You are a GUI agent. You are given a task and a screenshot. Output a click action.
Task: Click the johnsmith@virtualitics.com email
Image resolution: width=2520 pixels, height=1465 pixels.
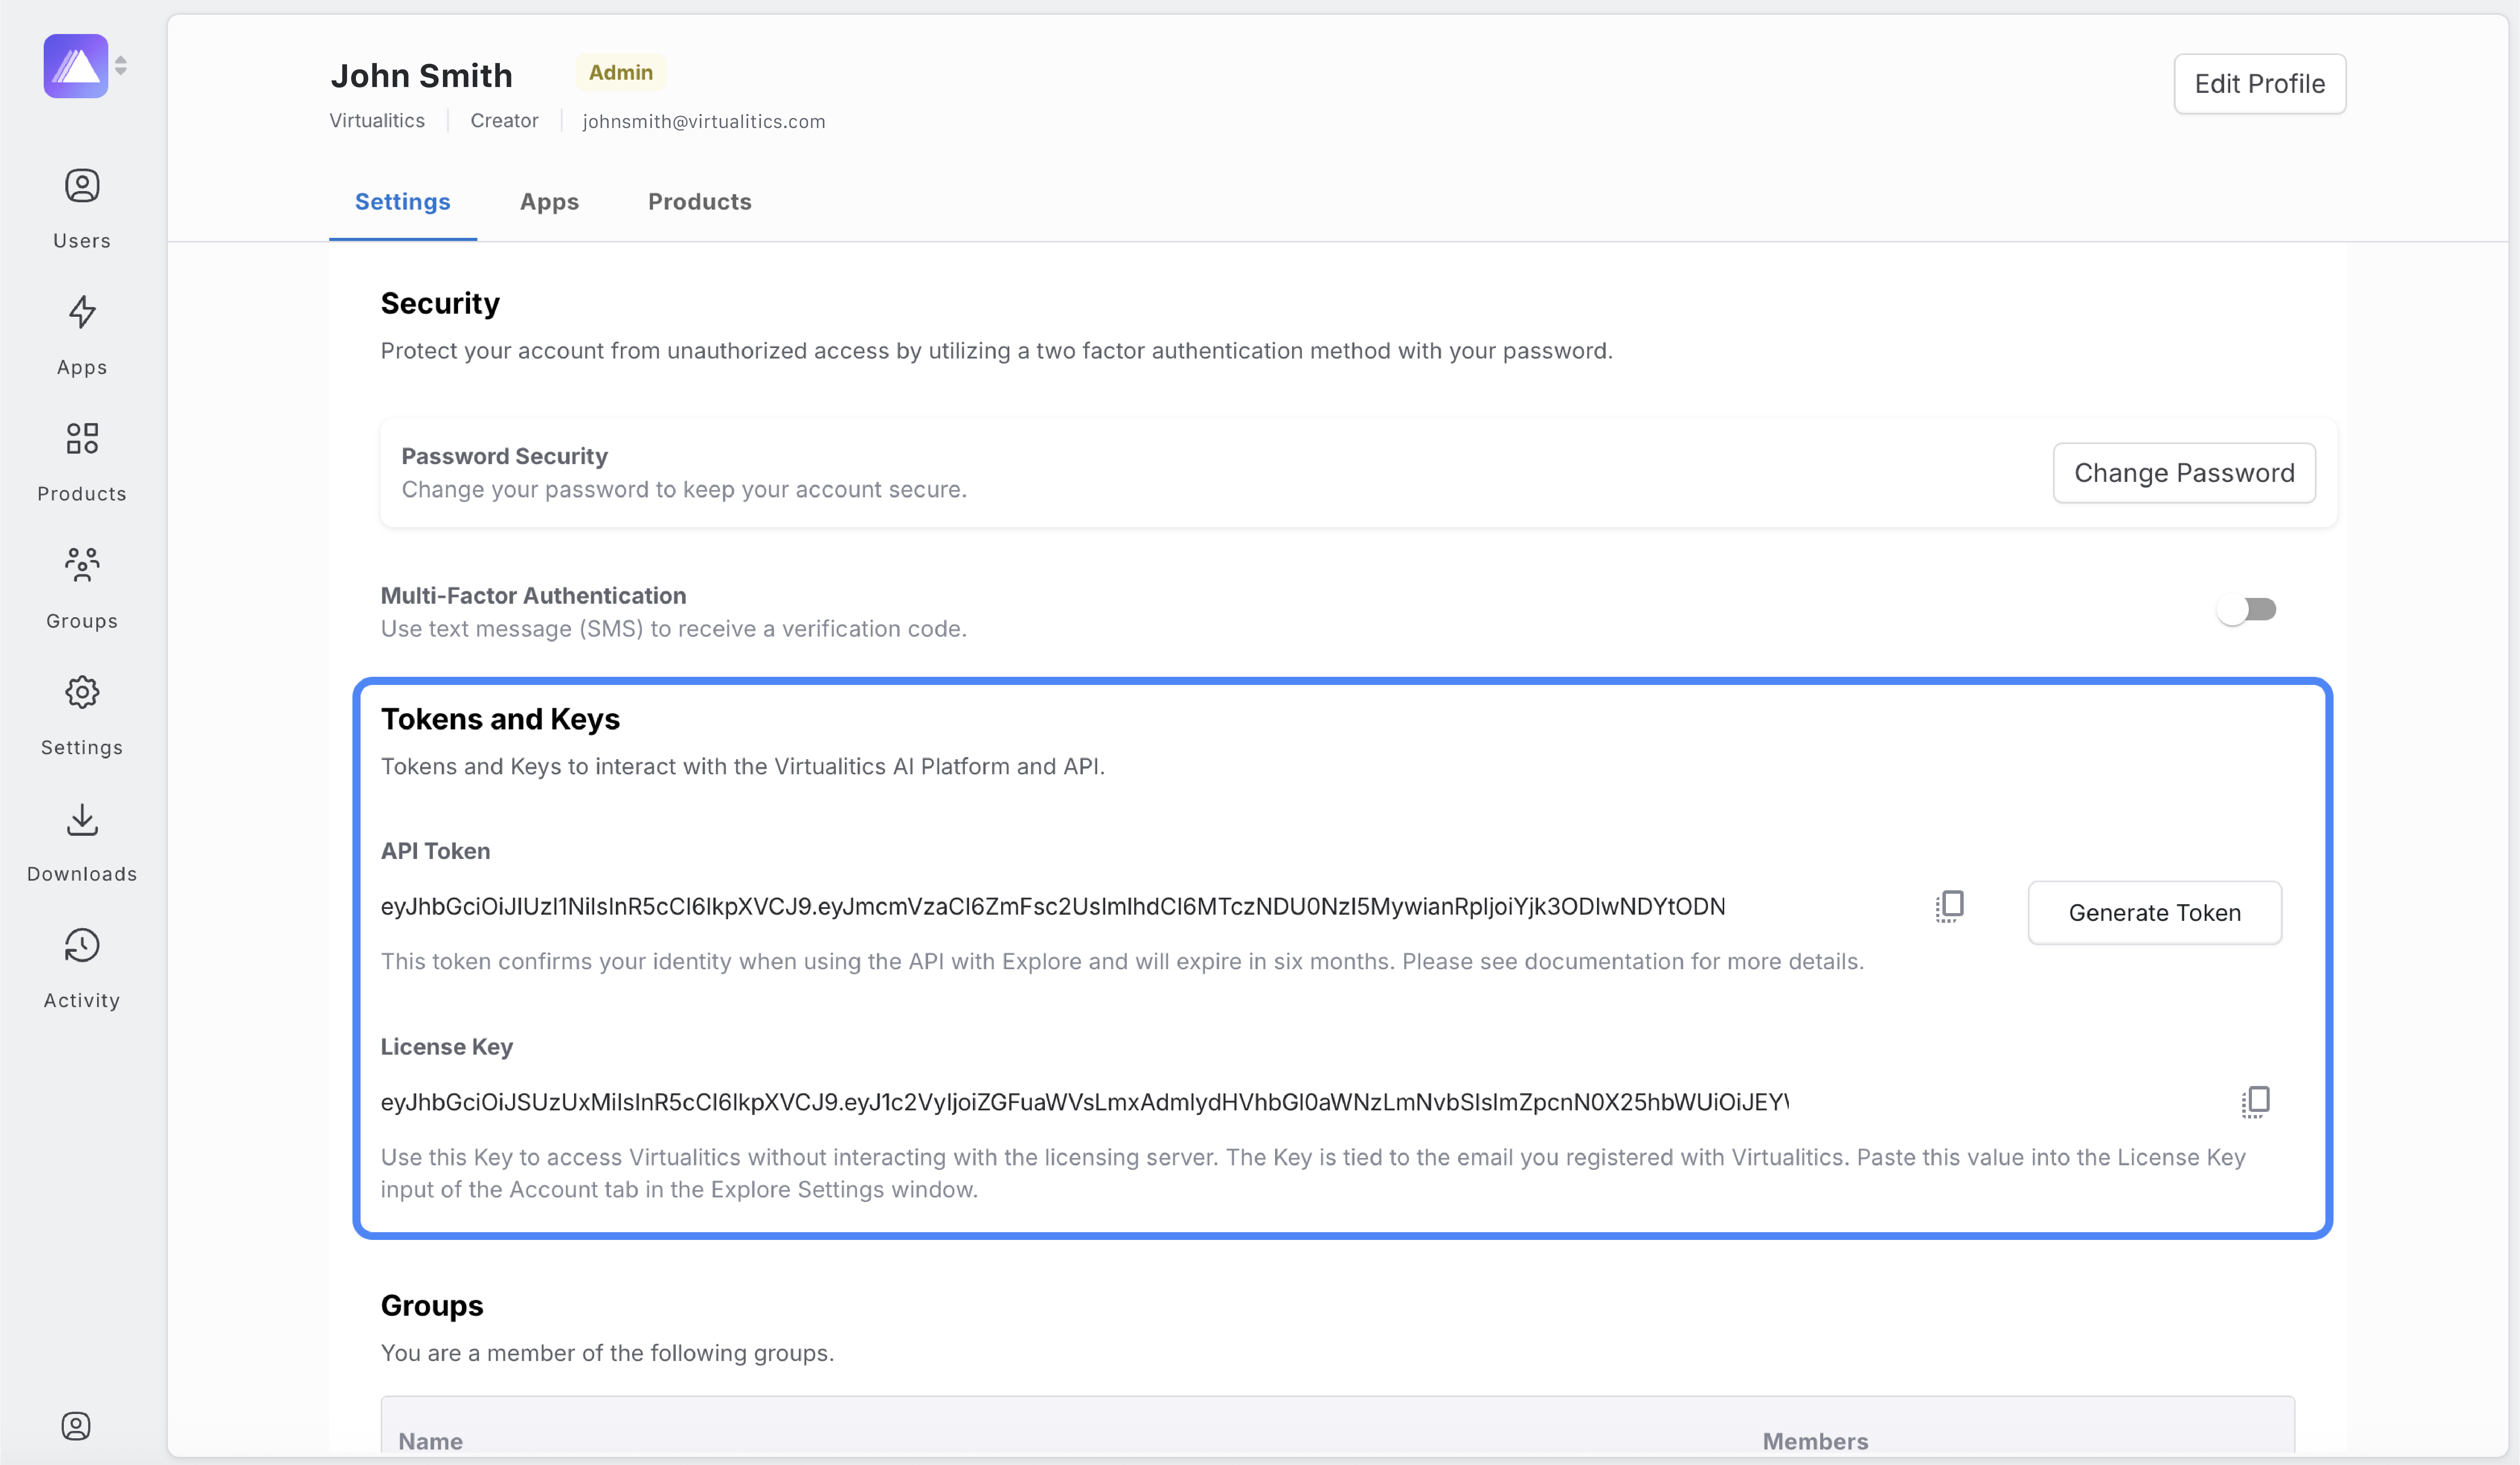coord(704,121)
